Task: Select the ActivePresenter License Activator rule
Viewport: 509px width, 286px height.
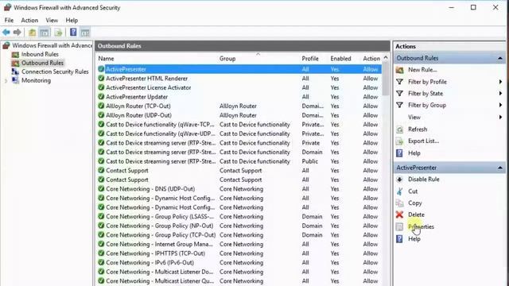Action: [239, 87]
